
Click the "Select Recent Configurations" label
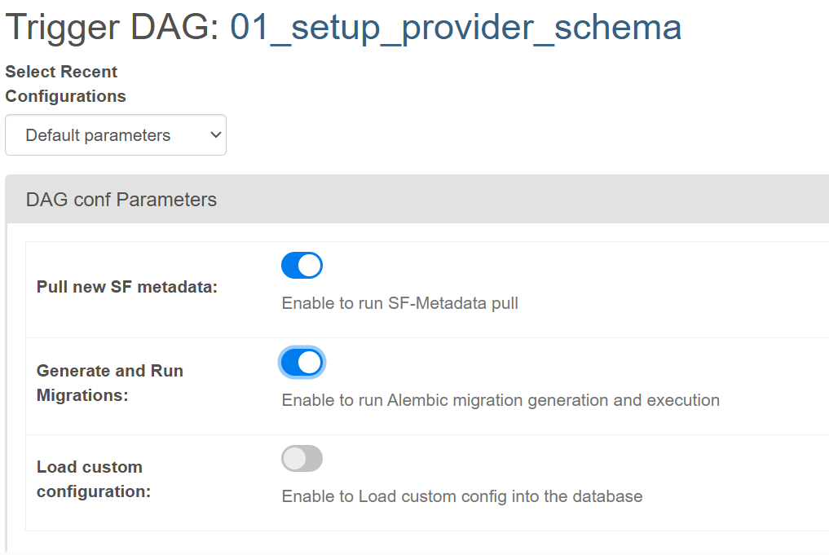point(65,84)
